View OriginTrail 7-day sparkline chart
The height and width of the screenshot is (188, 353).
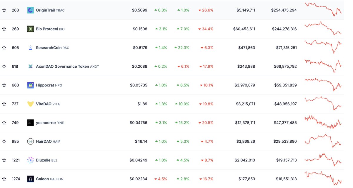click(323, 9)
